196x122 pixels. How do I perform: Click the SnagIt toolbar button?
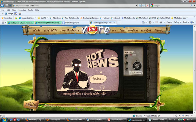pos(9,14)
